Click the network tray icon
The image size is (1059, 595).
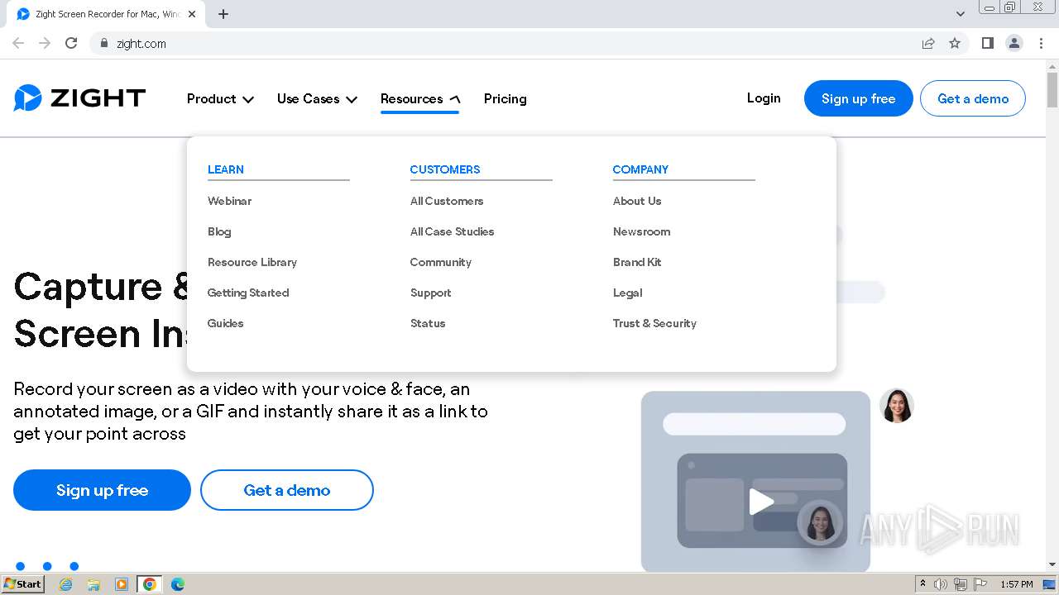pyautogui.click(x=961, y=584)
